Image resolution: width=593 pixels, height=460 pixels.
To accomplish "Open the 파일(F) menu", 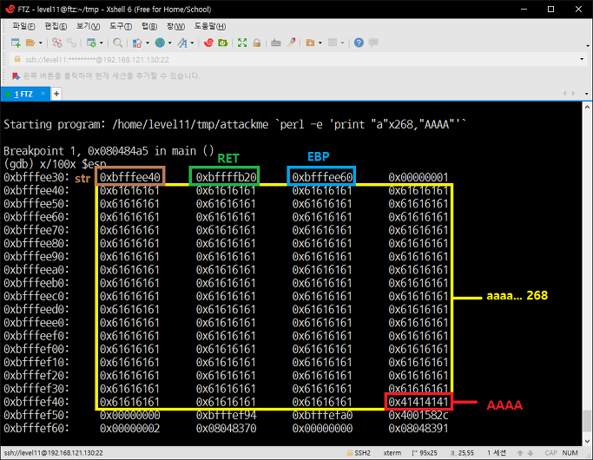I will pyautogui.click(x=23, y=26).
